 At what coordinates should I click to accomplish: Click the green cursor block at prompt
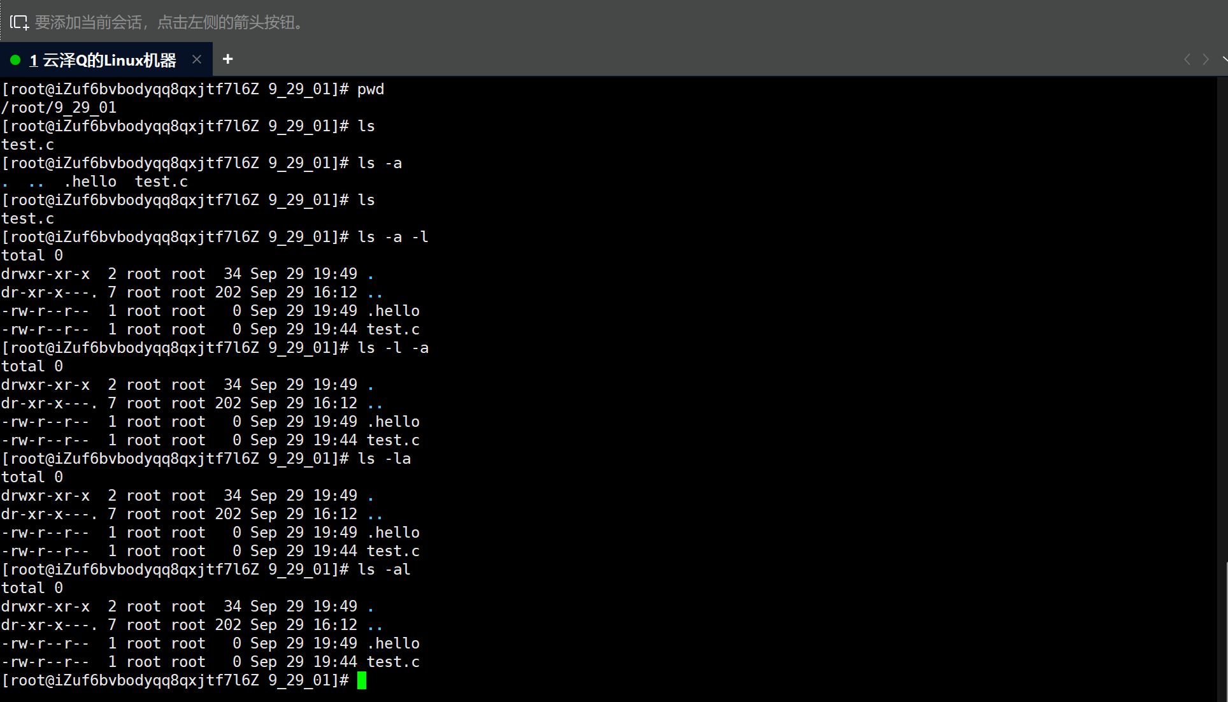pos(362,680)
